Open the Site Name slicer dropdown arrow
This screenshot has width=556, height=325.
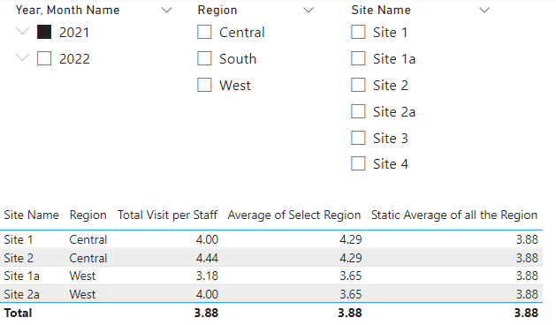click(484, 11)
